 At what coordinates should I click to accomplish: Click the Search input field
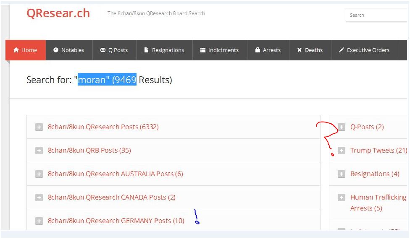point(376,15)
